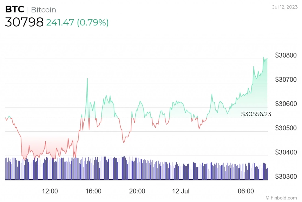Click the Jul 12, 2023 date label

[x=285, y=7]
